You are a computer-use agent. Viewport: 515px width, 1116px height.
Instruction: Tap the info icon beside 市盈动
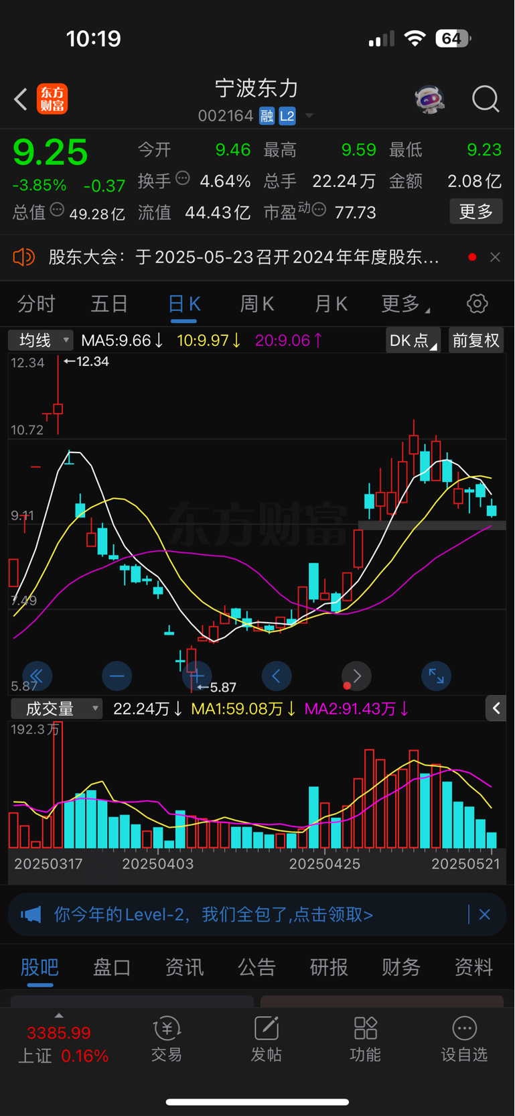[319, 210]
